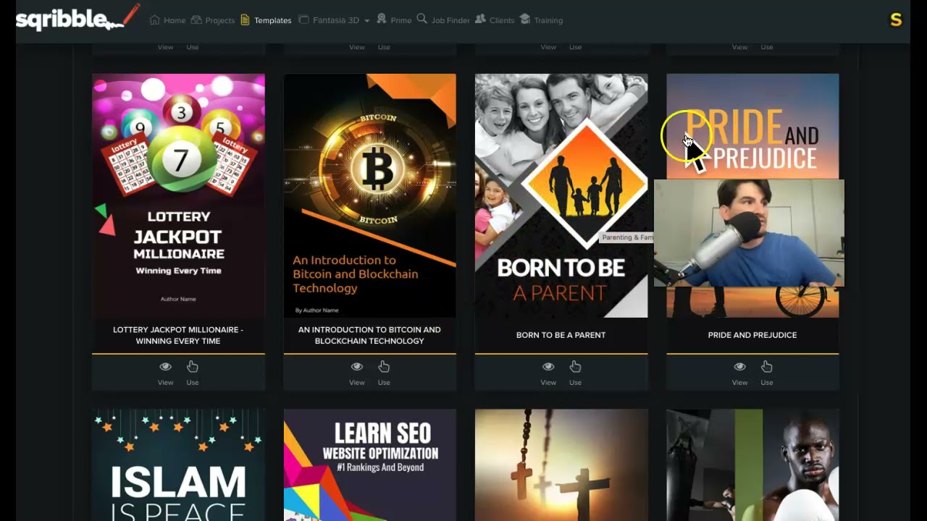Click the Projects folder icon

(x=196, y=20)
